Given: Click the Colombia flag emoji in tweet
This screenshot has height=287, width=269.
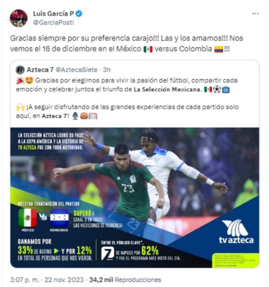Looking at the screenshot, I should [x=219, y=49].
